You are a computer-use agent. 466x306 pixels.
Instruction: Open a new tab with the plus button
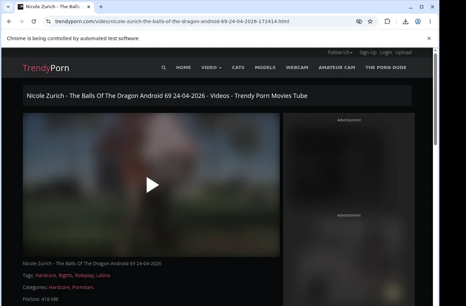(101, 7)
